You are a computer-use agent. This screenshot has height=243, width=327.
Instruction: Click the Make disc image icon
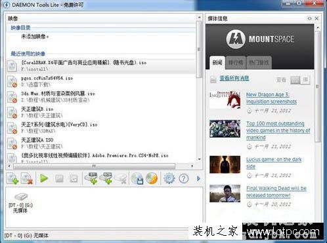pos(137,178)
